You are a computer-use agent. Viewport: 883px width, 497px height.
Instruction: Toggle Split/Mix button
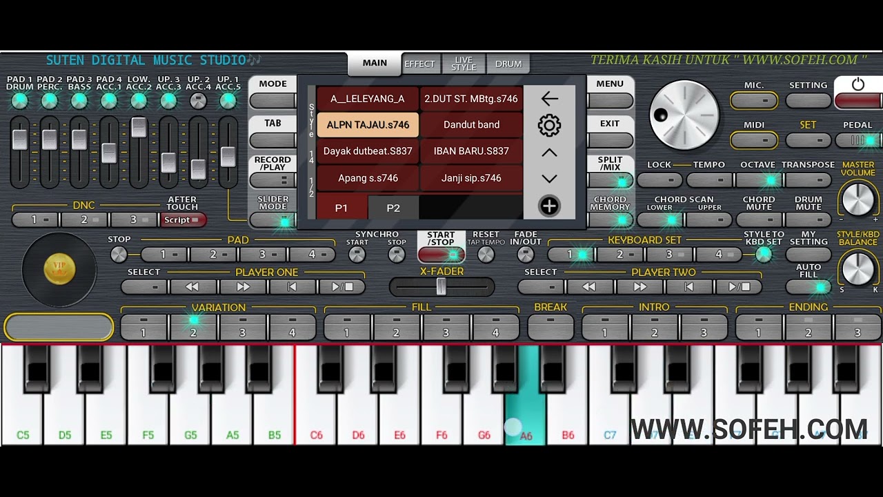click(x=611, y=181)
